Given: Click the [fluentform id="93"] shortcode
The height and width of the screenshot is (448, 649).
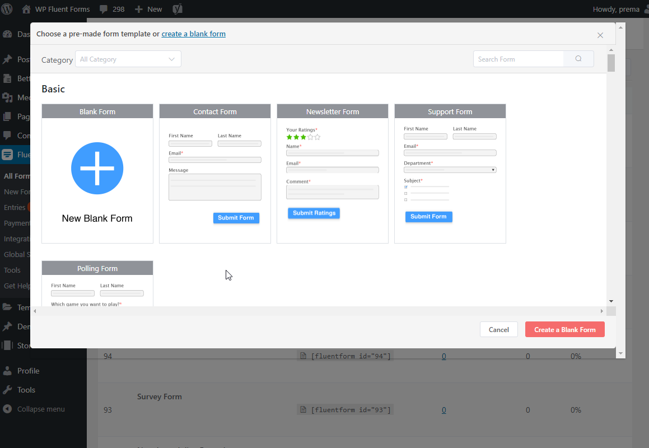Looking at the screenshot, I should pyautogui.click(x=351, y=410).
